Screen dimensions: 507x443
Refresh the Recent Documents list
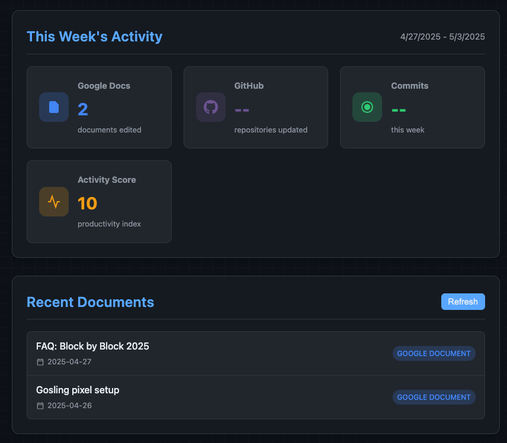(x=463, y=302)
